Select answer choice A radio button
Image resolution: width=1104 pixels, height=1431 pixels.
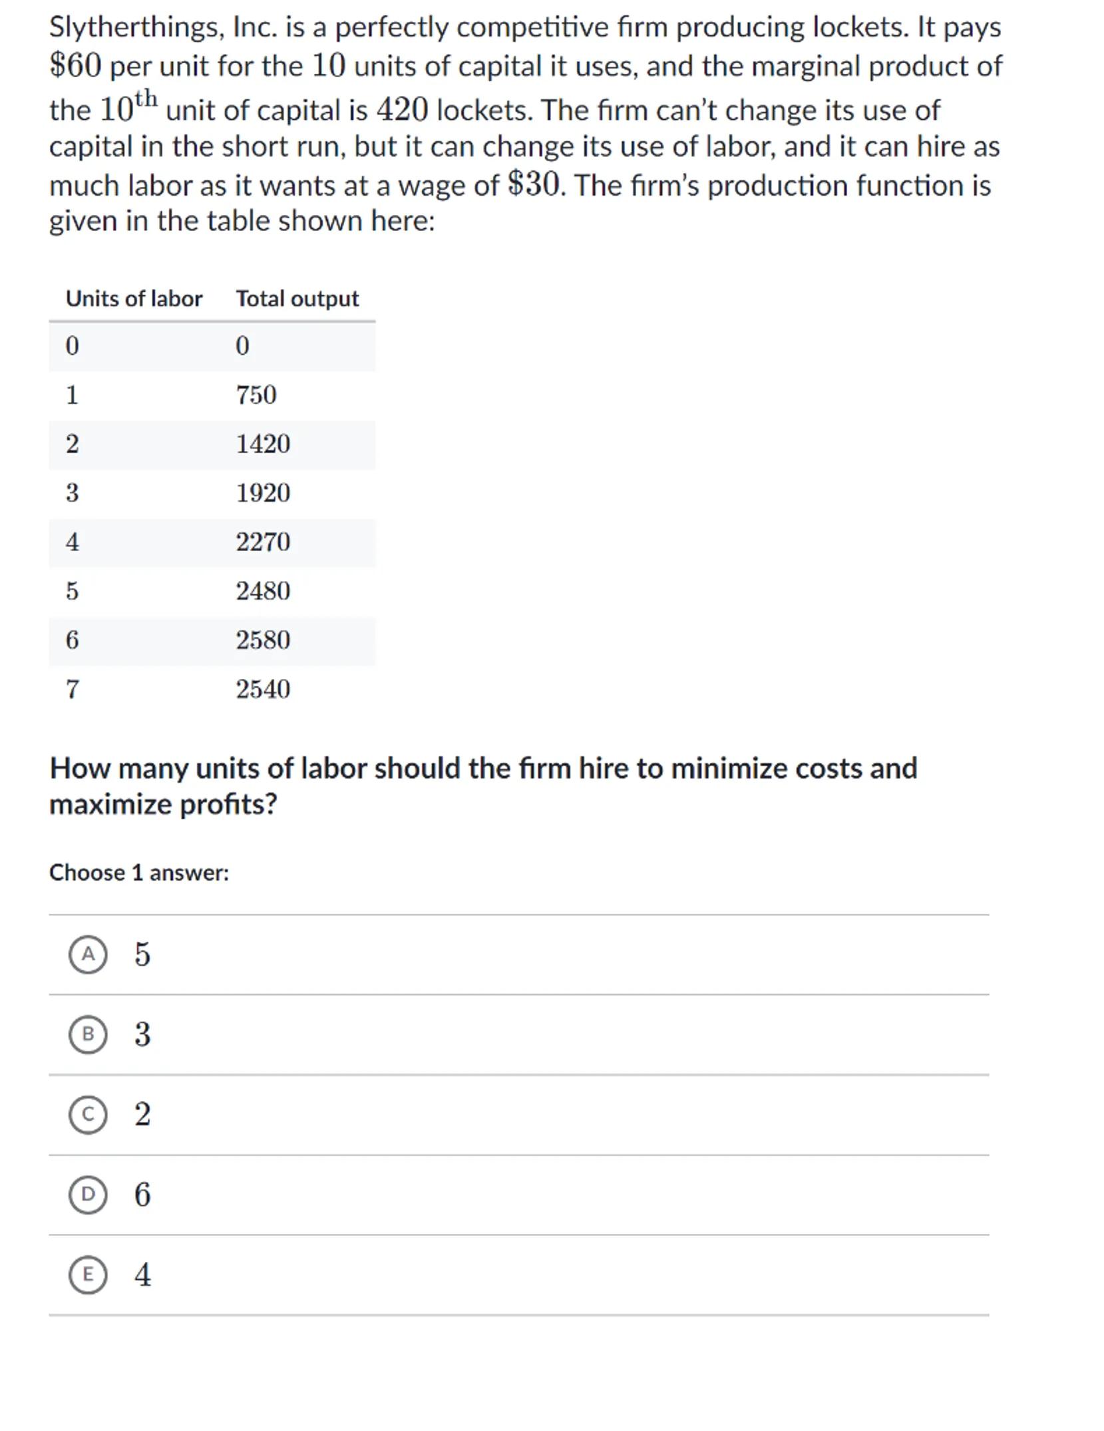click(88, 954)
